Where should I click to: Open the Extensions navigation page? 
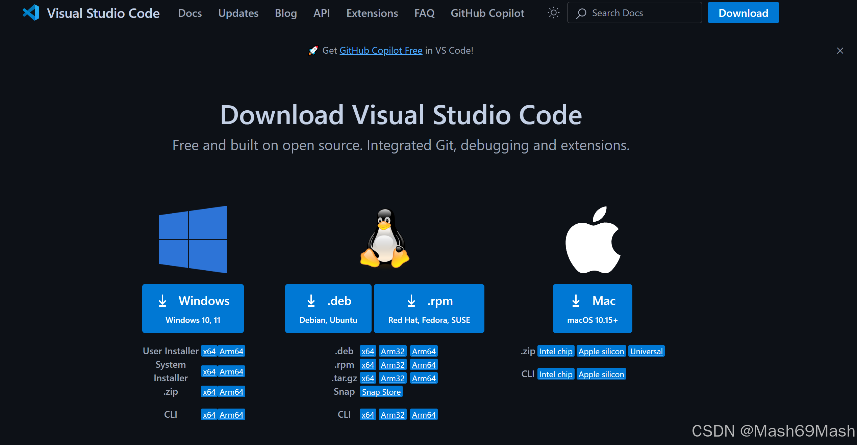click(372, 13)
